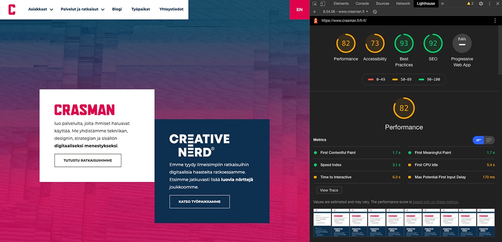Screen dimensions: 502x242
Task: Switch metrics to the compact bar view
Action: point(478,140)
